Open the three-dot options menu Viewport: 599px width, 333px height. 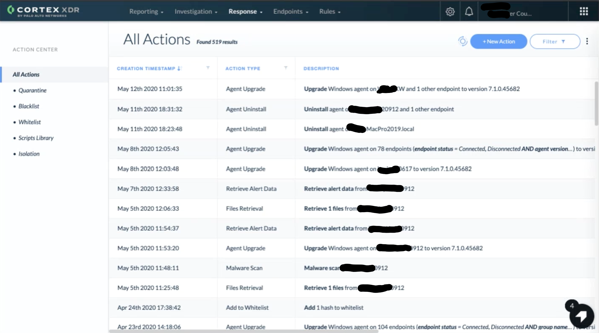587,41
